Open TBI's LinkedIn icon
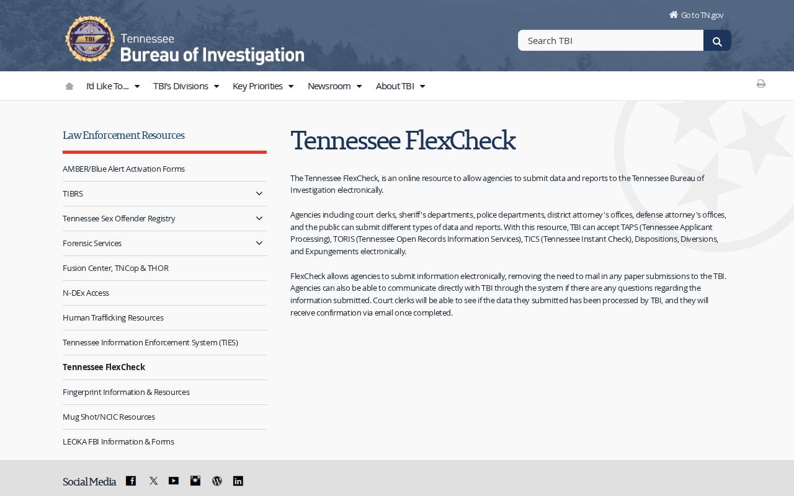Image resolution: width=794 pixels, height=496 pixels. [x=238, y=480]
